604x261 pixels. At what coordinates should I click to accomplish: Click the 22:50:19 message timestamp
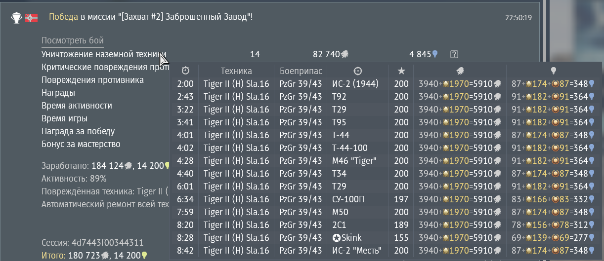[518, 18]
